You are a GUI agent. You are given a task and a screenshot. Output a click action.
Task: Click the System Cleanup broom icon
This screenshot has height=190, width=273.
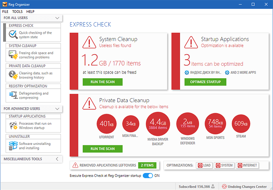(13, 55)
